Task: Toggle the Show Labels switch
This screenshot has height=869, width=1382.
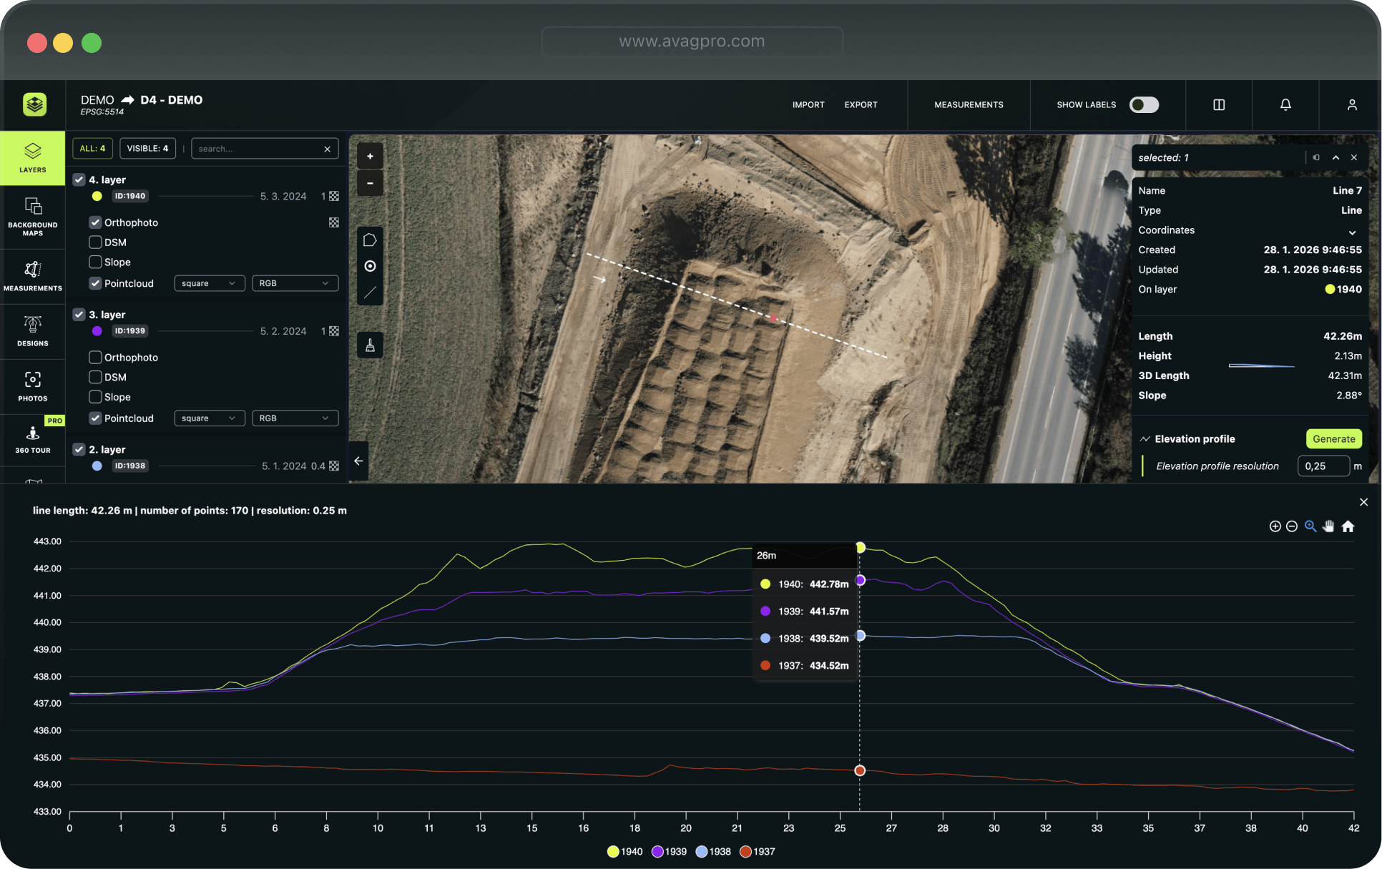Action: coord(1144,104)
